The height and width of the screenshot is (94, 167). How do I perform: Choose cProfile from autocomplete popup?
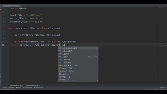[x=78, y=77]
